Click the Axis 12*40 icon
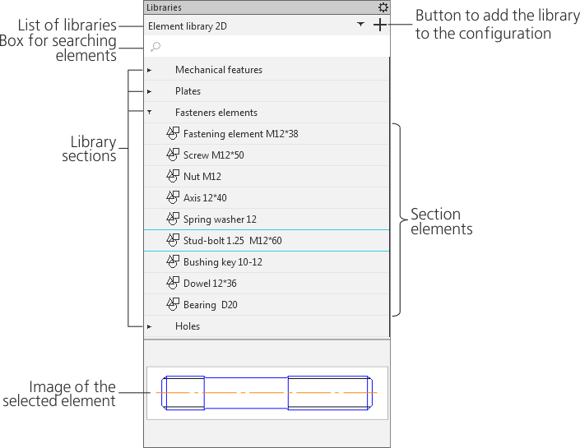This screenshot has height=448, width=580. click(x=173, y=197)
